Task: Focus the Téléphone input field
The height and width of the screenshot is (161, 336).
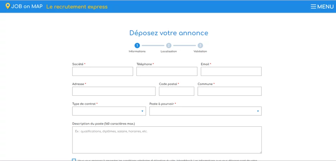Action: pos(167,71)
